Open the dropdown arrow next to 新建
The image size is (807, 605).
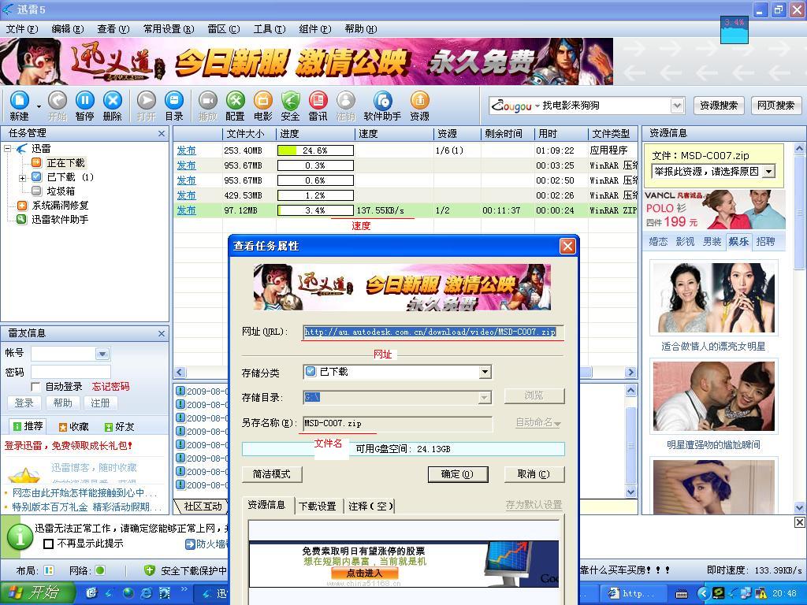(x=39, y=106)
